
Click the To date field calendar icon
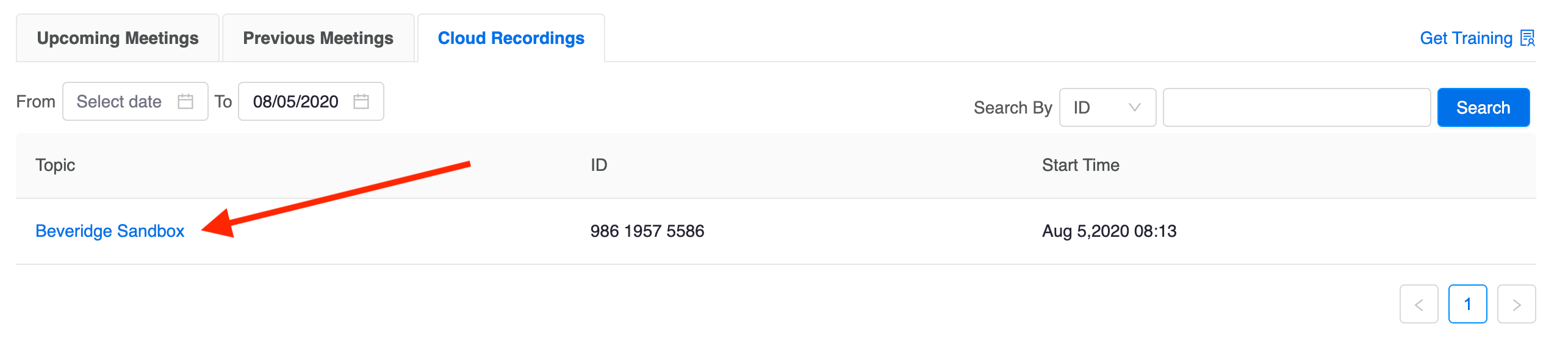pos(361,101)
